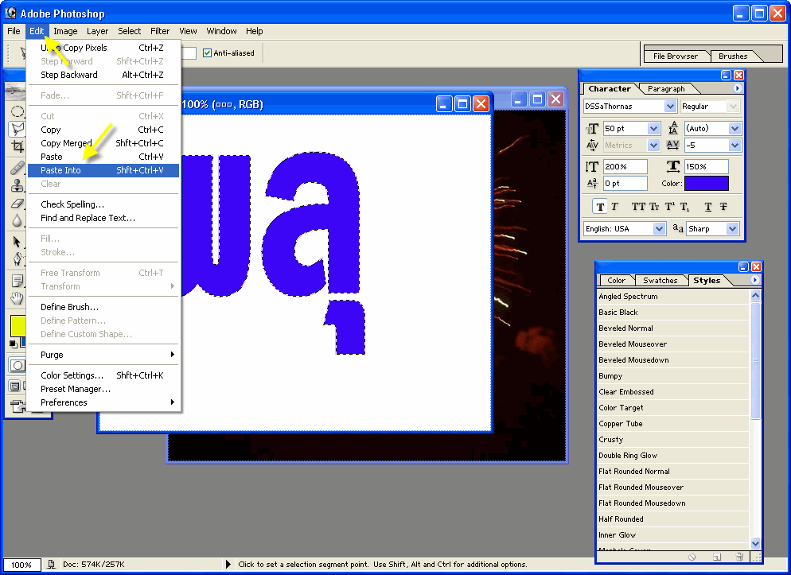Screen dimensions: 791x575
Task: Click the text Color swatch in Character palette
Action: tap(707, 184)
